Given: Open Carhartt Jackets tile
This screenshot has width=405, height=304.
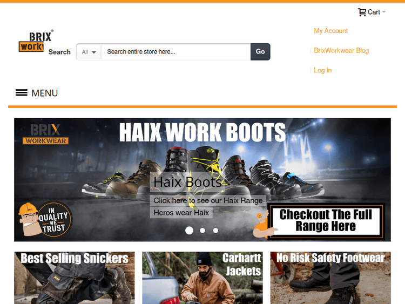Looking at the screenshot, I should coord(202,278).
